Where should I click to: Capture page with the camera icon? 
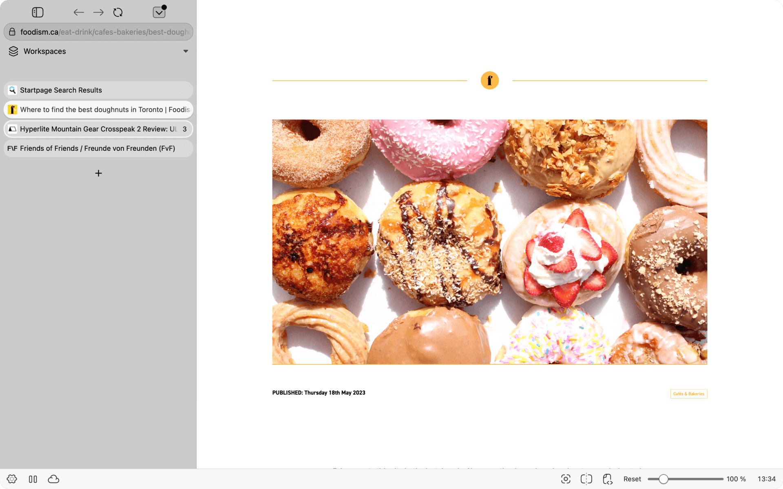coord(566,479)
